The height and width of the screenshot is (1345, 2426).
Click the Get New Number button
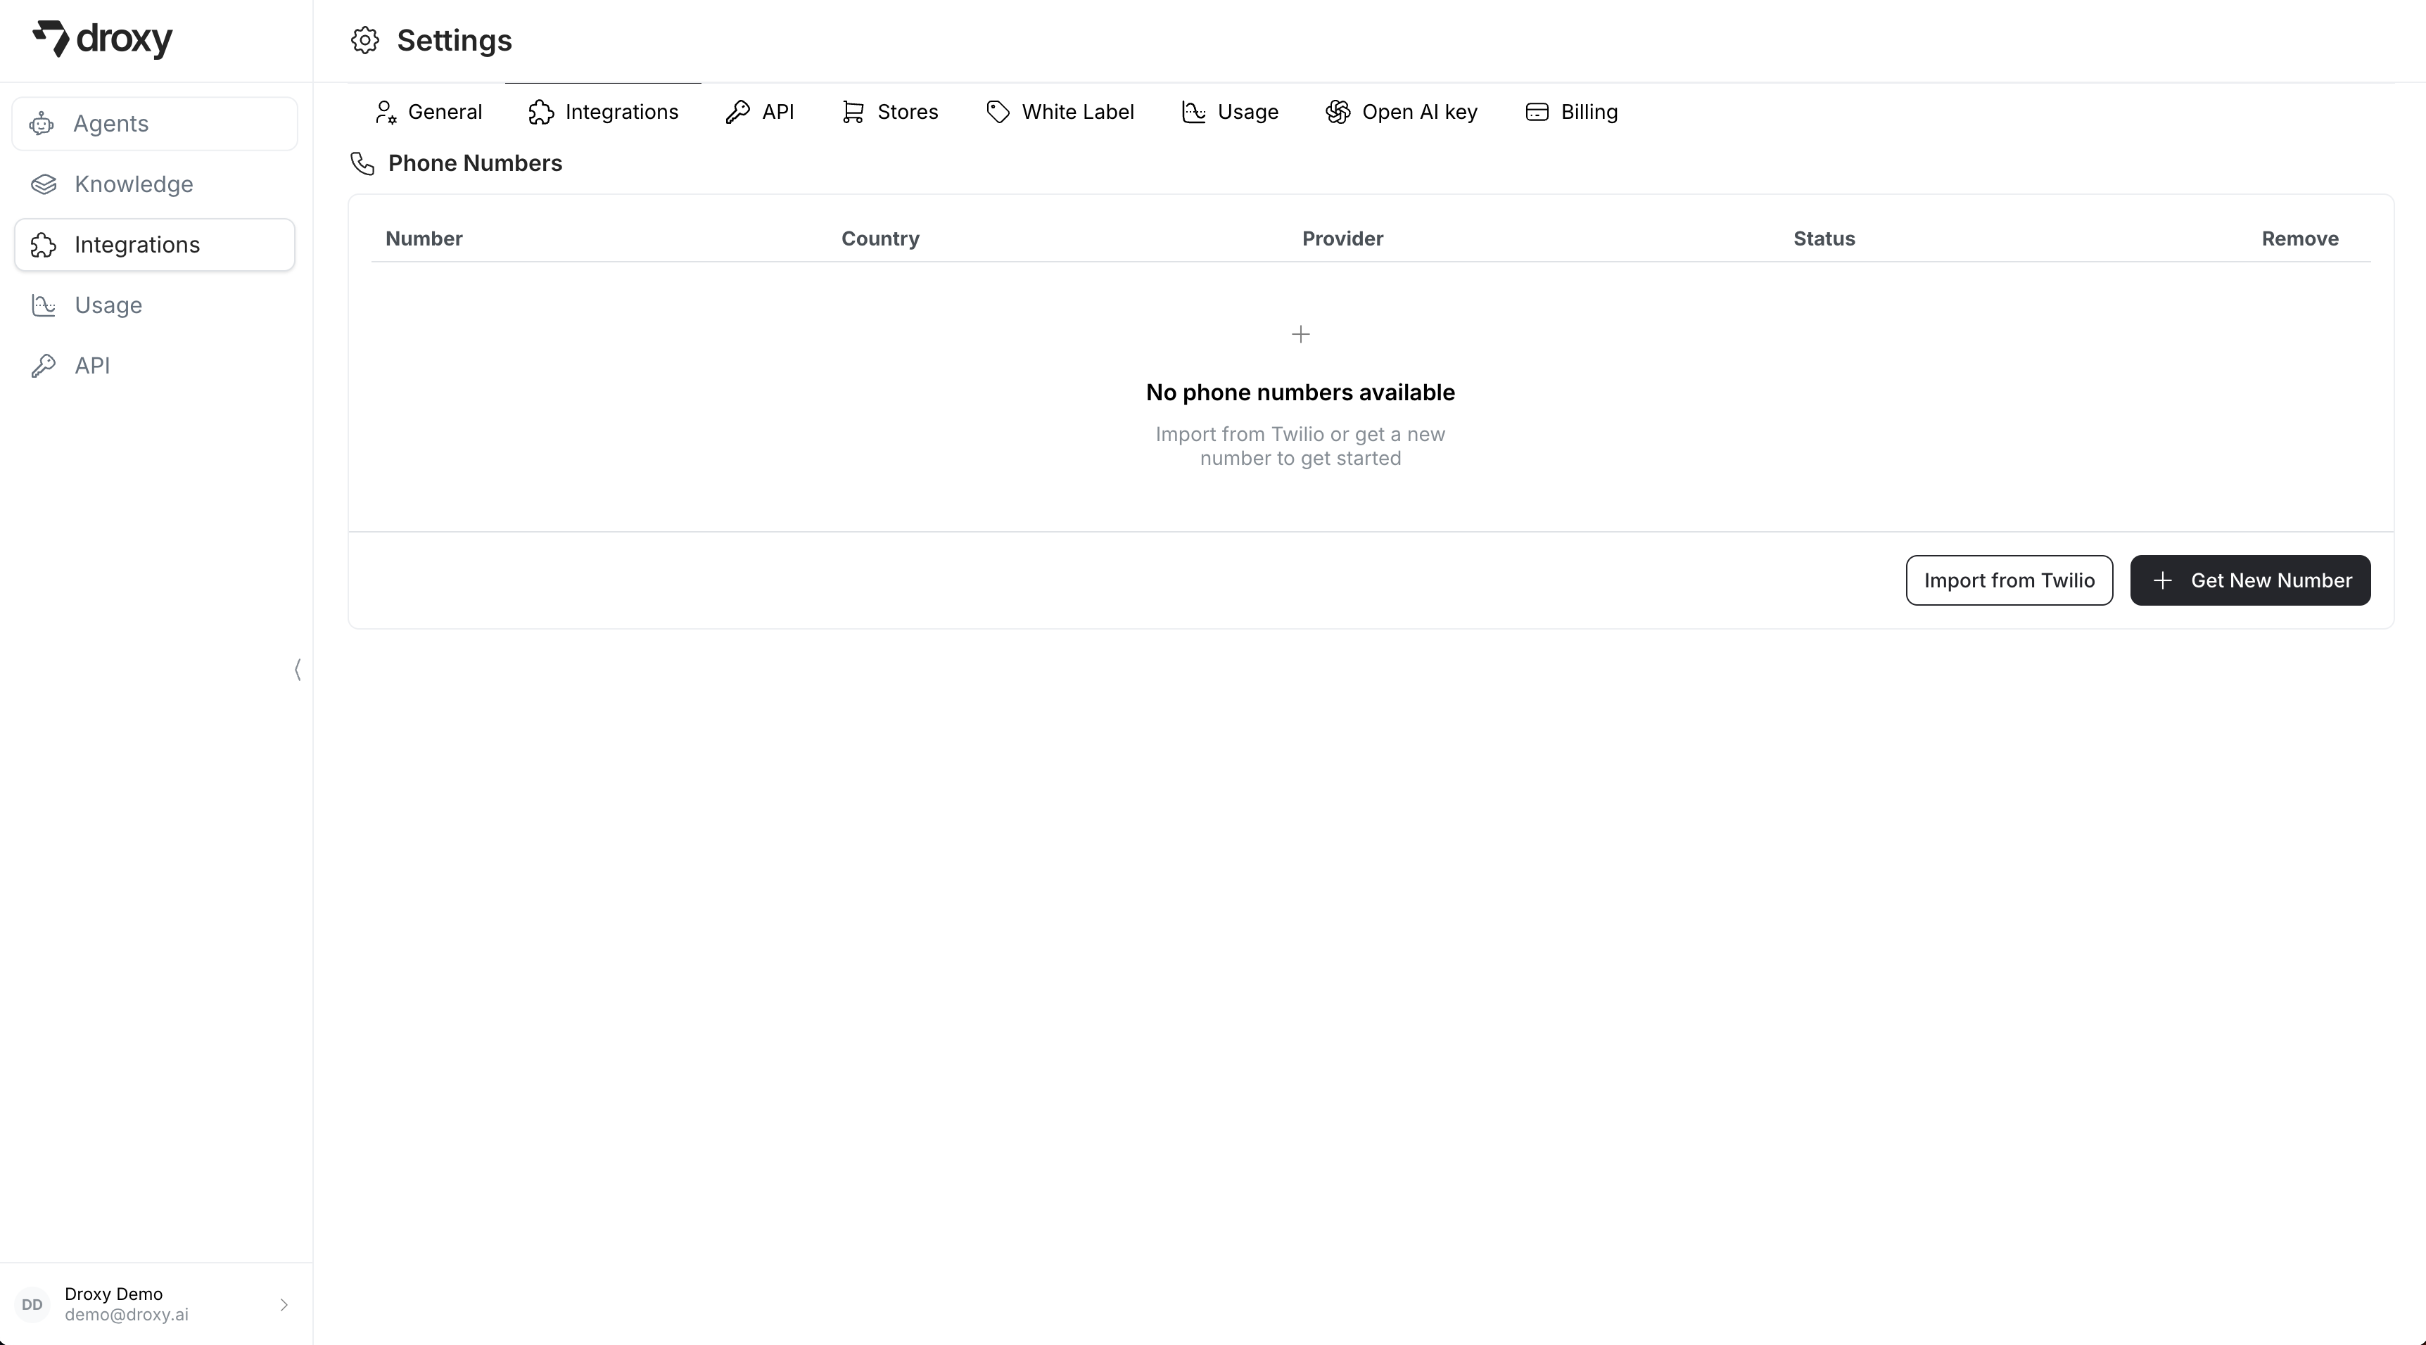click(2250, 580)
